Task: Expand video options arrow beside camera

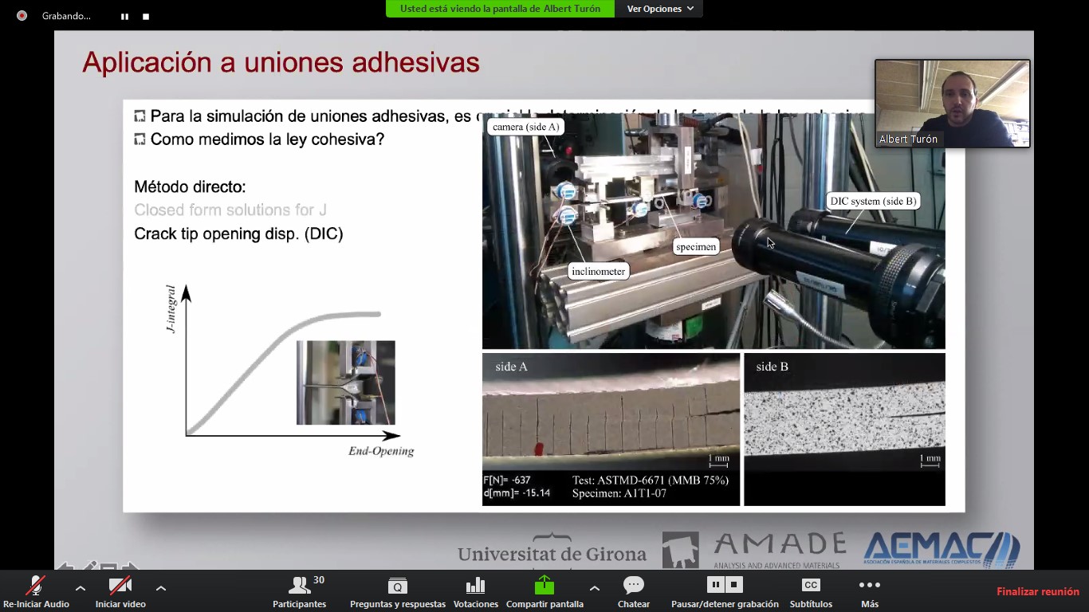Action: 161,588
